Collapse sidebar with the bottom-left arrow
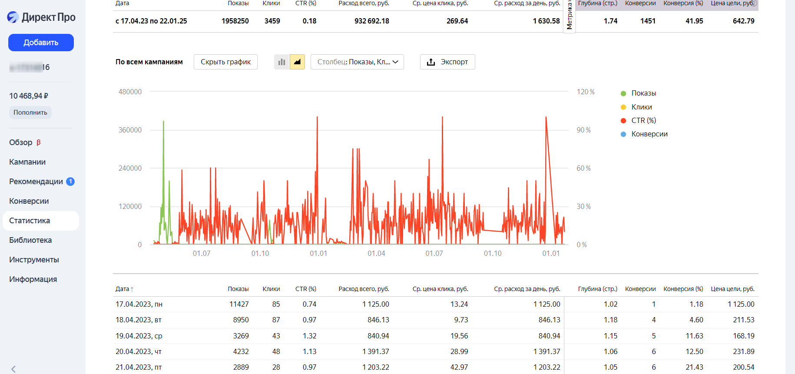The width and height of the screenshot is (795, 374). (x=13, y=369)
